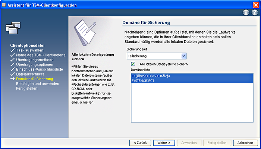Click the info icon in the header bar
261x149 pixels.
(246, 12)
